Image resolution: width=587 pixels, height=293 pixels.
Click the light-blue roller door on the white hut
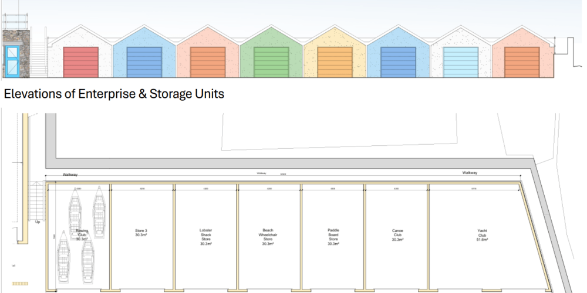(461, 62)
